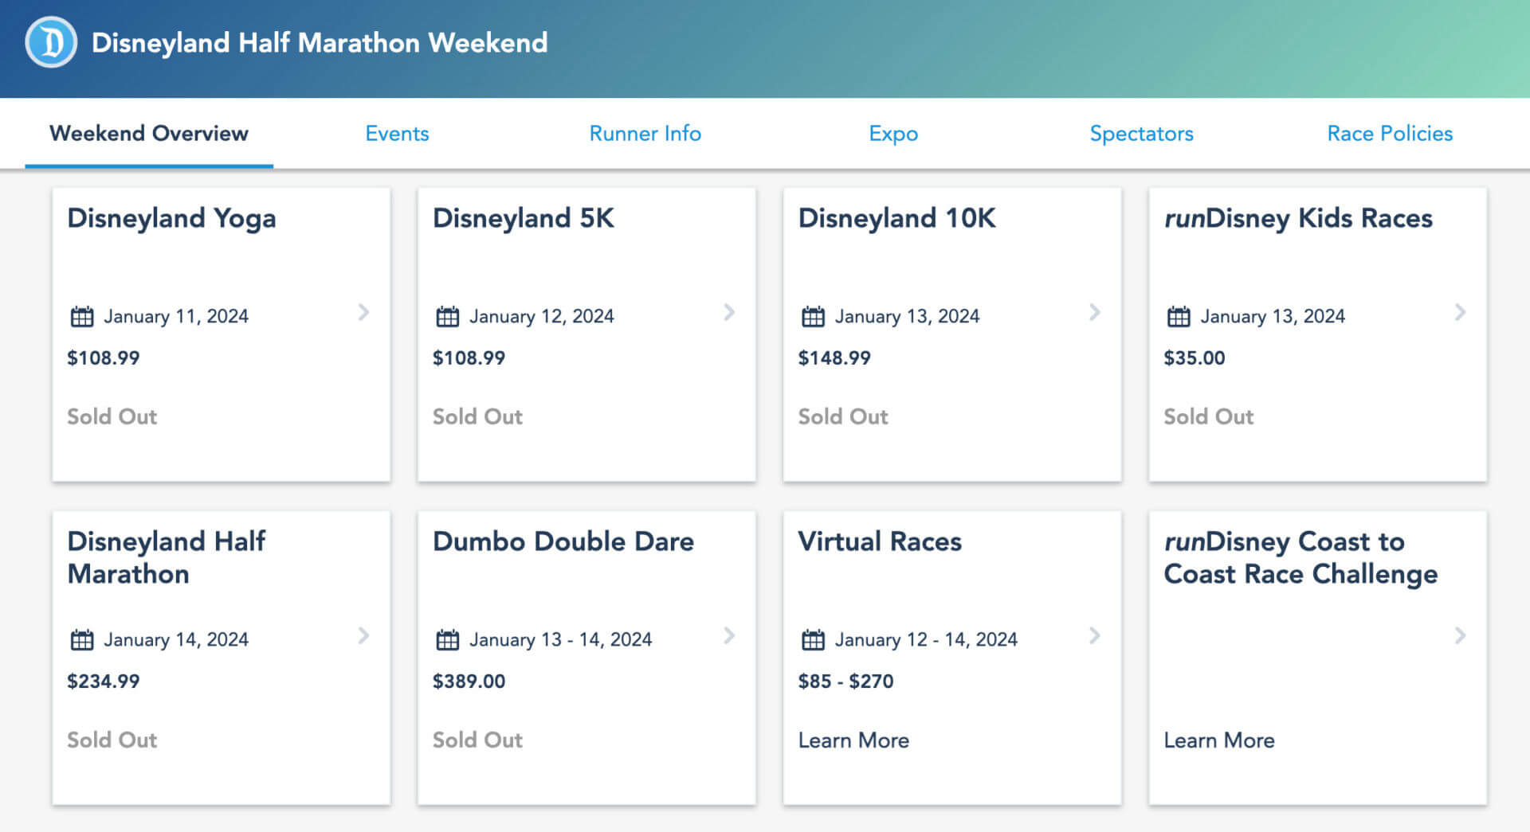Image resolution: width=1530 pixels, height=832 pixels.
Task: Click the calendar icon on Virtual Races card
Action: [813, 639]
